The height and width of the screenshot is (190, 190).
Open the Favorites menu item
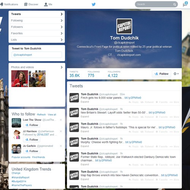click(37, 33)
